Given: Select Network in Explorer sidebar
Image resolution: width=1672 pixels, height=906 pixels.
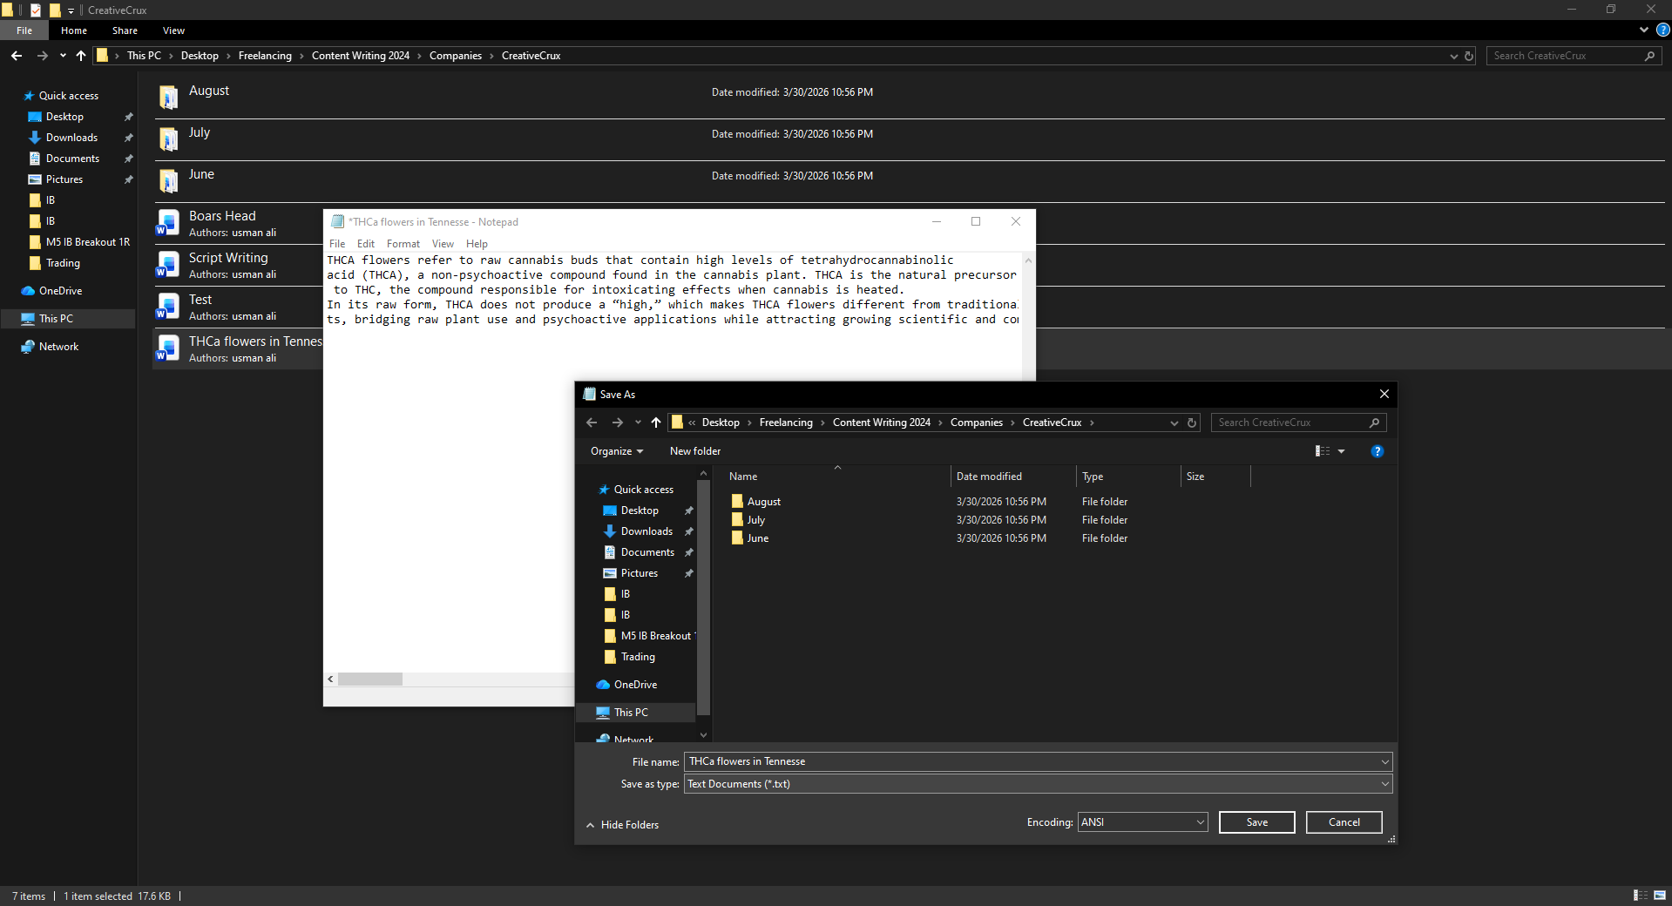Looking at the screenshot, I should [x=58, y=347].
